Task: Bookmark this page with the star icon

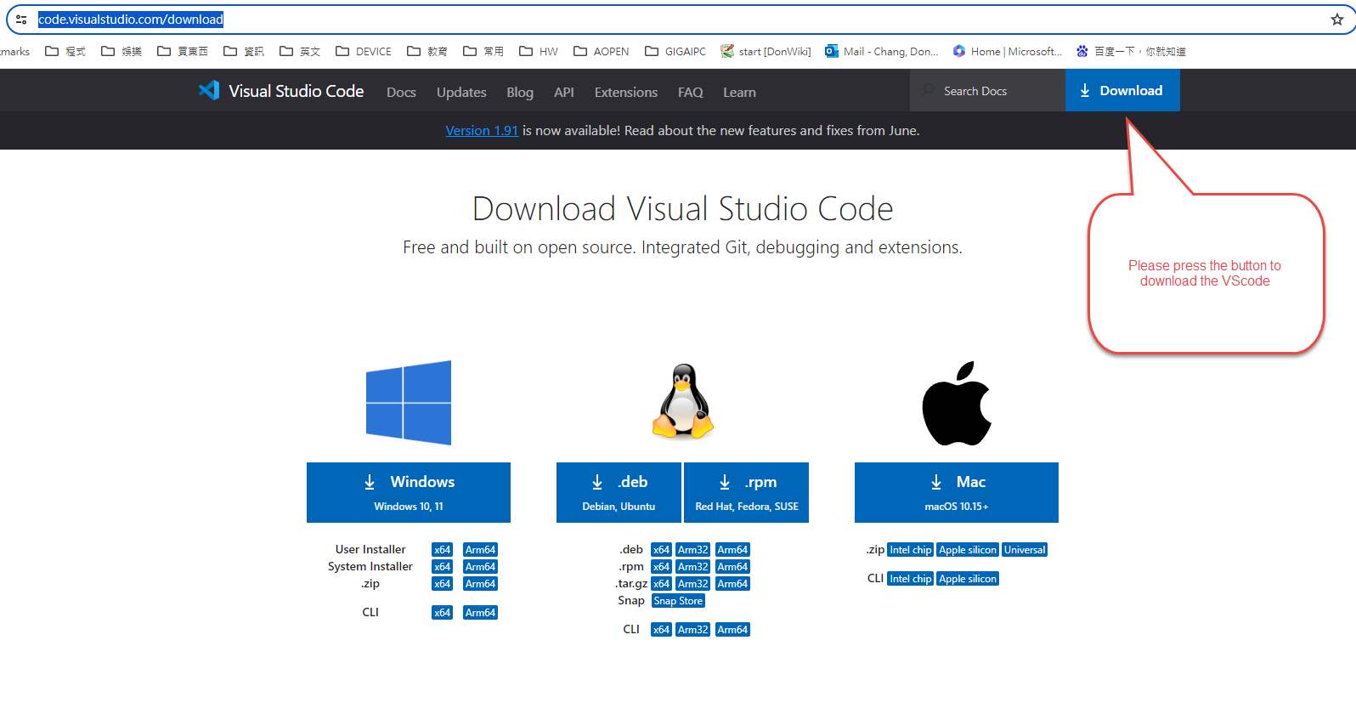Action: (1336, 20)
